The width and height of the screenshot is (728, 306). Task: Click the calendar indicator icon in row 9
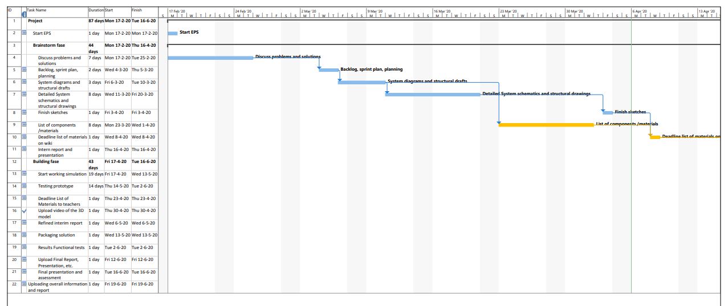24,125
